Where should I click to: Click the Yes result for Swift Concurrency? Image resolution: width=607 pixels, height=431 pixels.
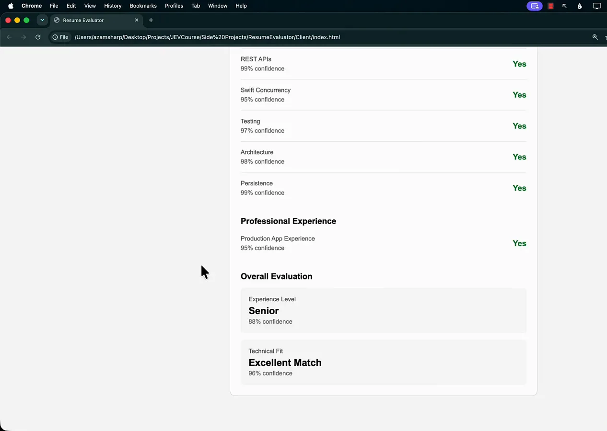(519, 95)
